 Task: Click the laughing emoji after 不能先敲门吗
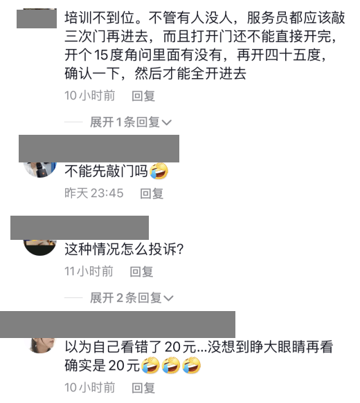click(x=159, y=171)
